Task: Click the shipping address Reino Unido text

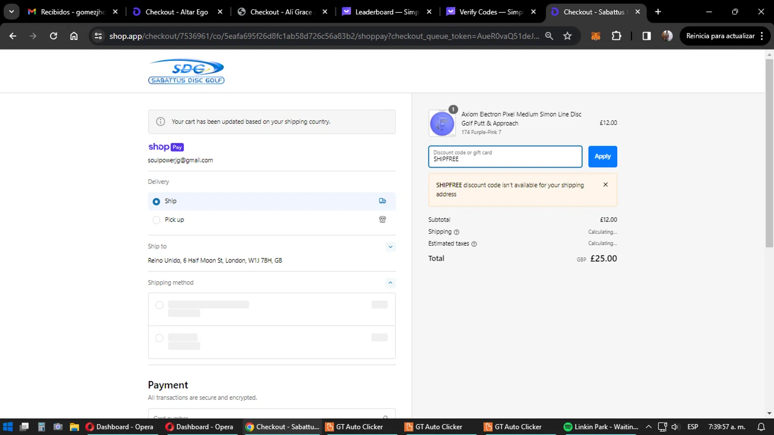Action: 215,261
